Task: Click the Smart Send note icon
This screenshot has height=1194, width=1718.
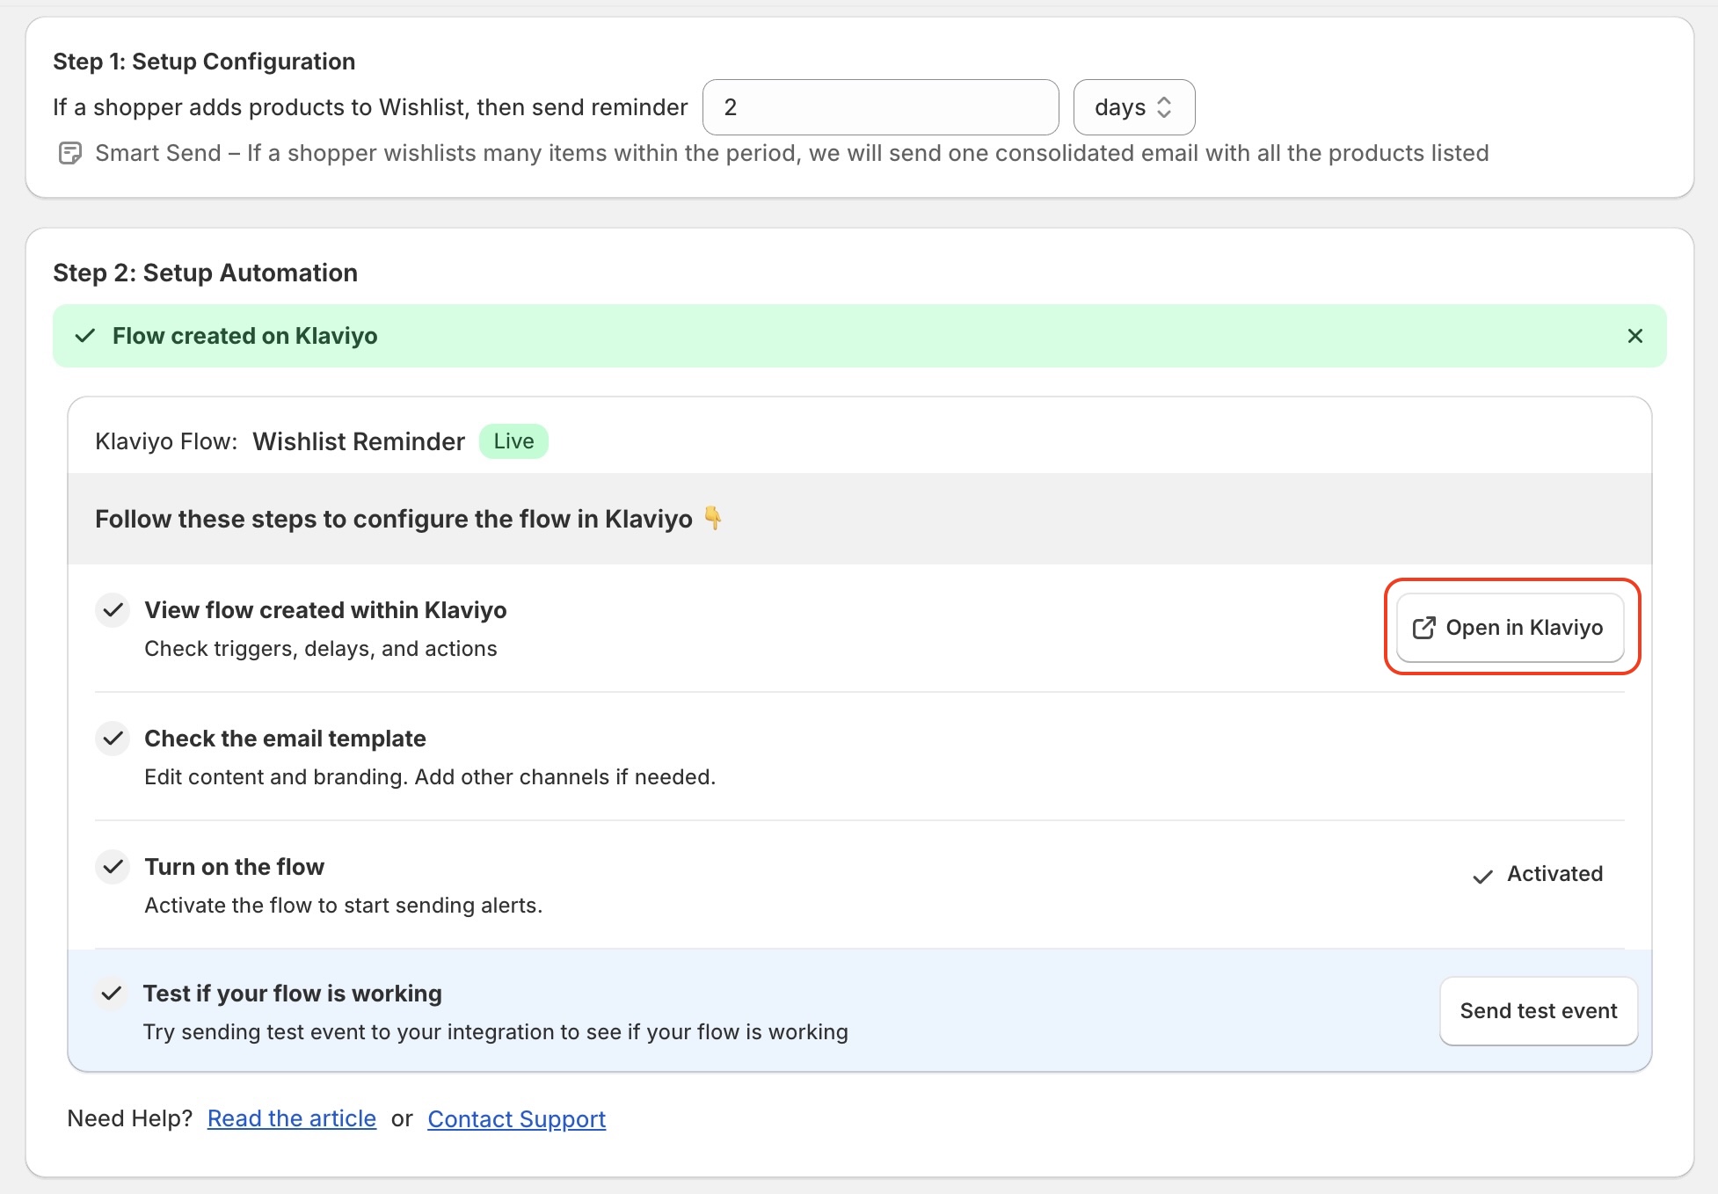Action: click(x=69, y=153)
